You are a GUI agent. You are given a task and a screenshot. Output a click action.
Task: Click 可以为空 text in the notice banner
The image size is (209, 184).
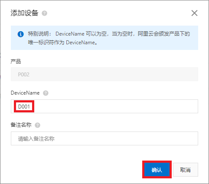click(x=96, y=34)
